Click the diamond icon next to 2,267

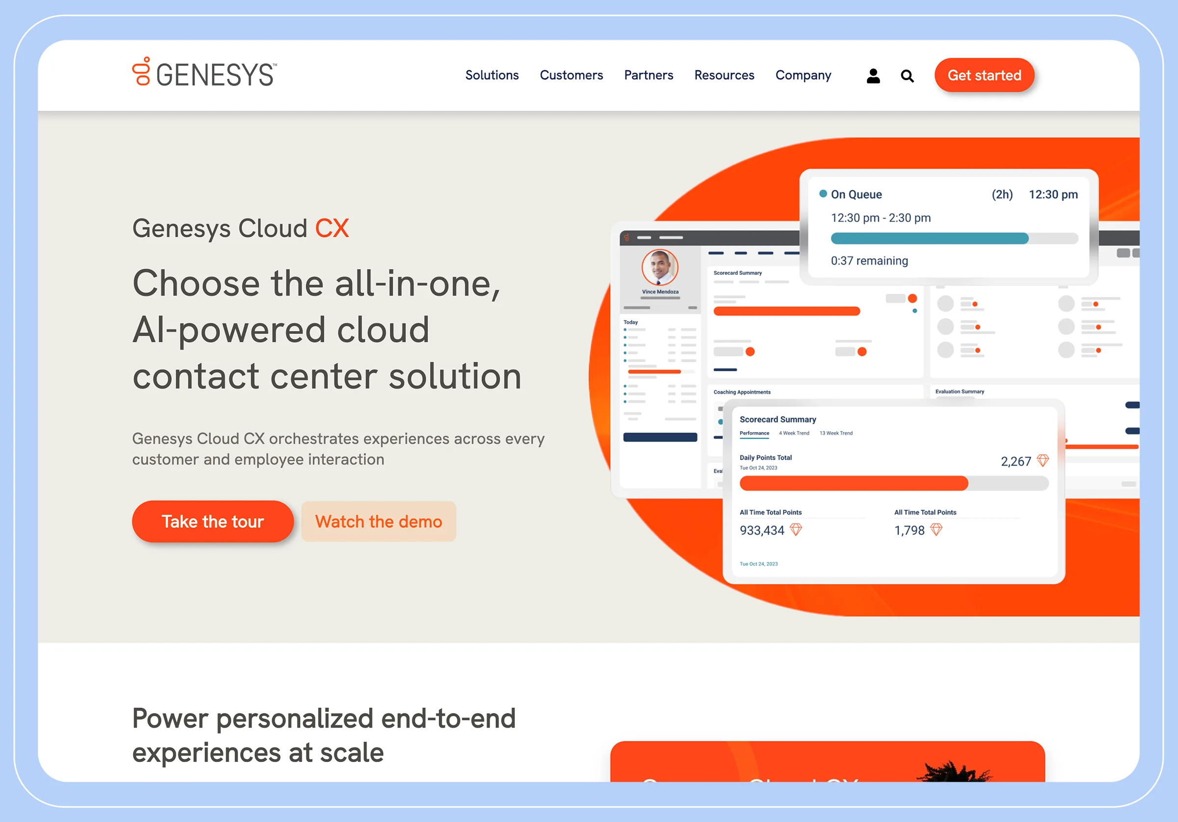click(x=1042, y=461)
